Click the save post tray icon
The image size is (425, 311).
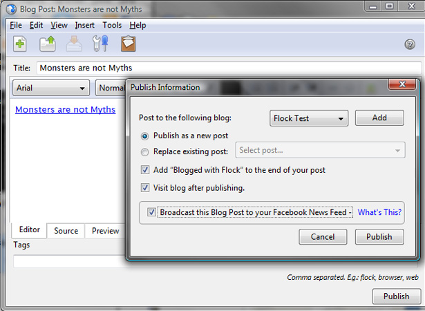coord(74,44)
